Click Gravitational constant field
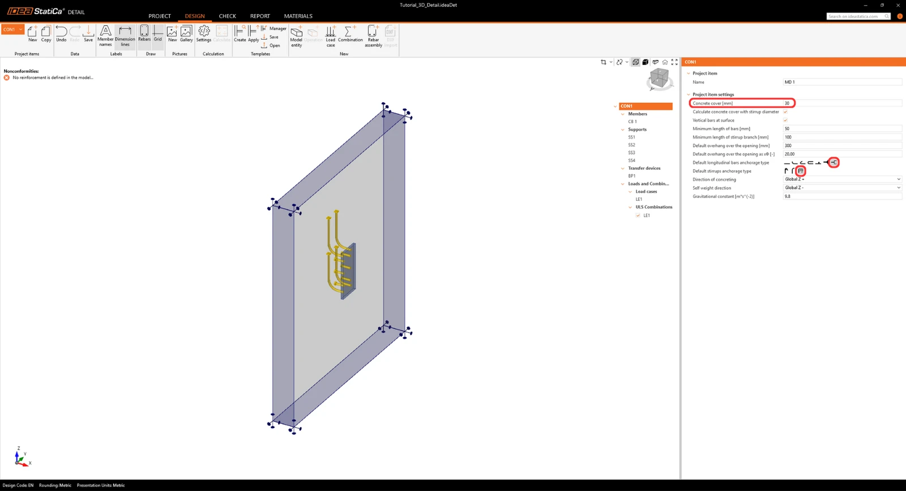Viewport: 906px width, 491px height. click(x=843, y=196)
